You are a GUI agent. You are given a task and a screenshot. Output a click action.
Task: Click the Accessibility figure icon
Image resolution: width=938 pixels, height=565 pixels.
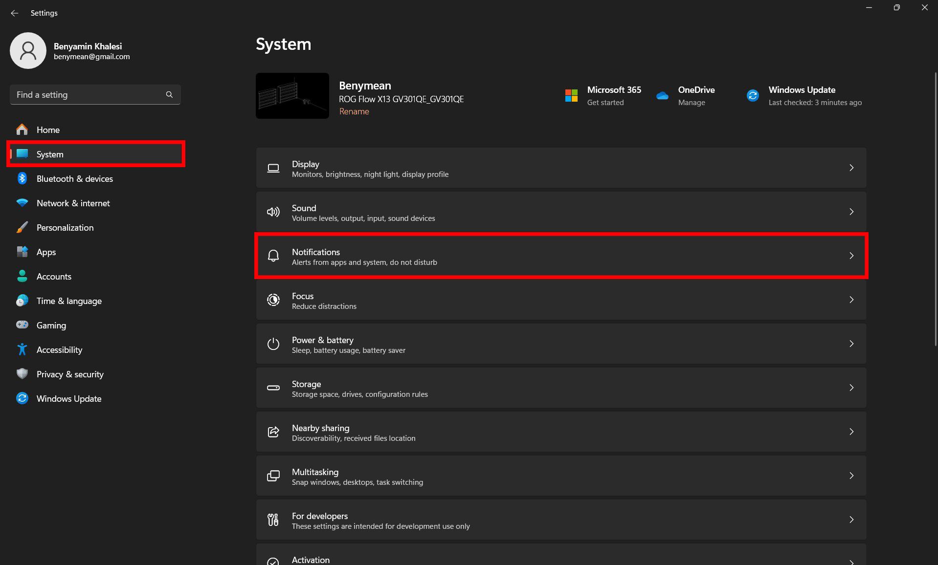point(22,349)
